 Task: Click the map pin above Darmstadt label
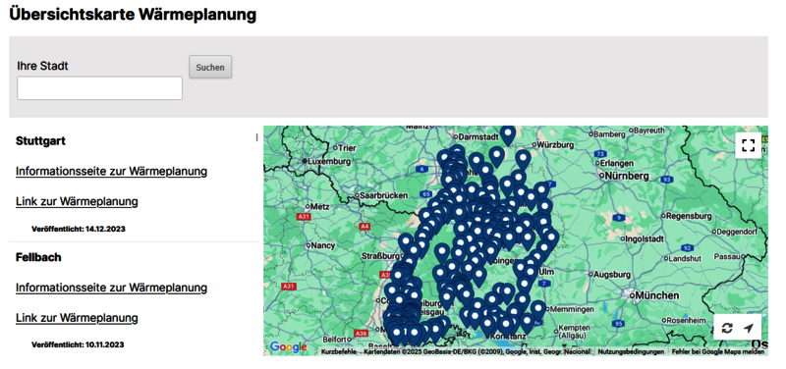tap(508, 134)
